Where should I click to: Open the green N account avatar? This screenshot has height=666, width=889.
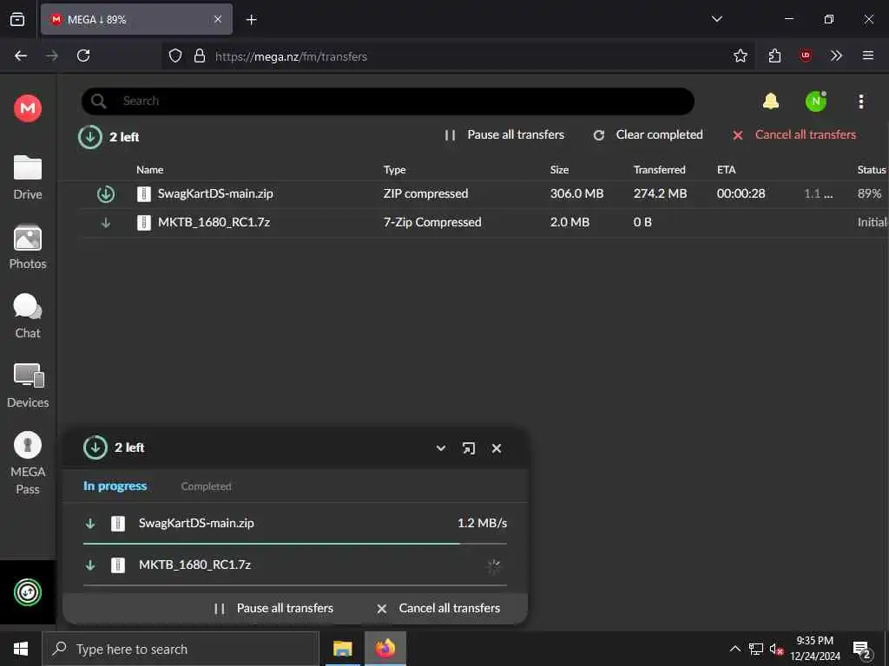[815, 101]
